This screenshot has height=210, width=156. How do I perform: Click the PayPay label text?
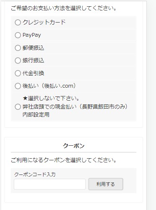point(32,35)
